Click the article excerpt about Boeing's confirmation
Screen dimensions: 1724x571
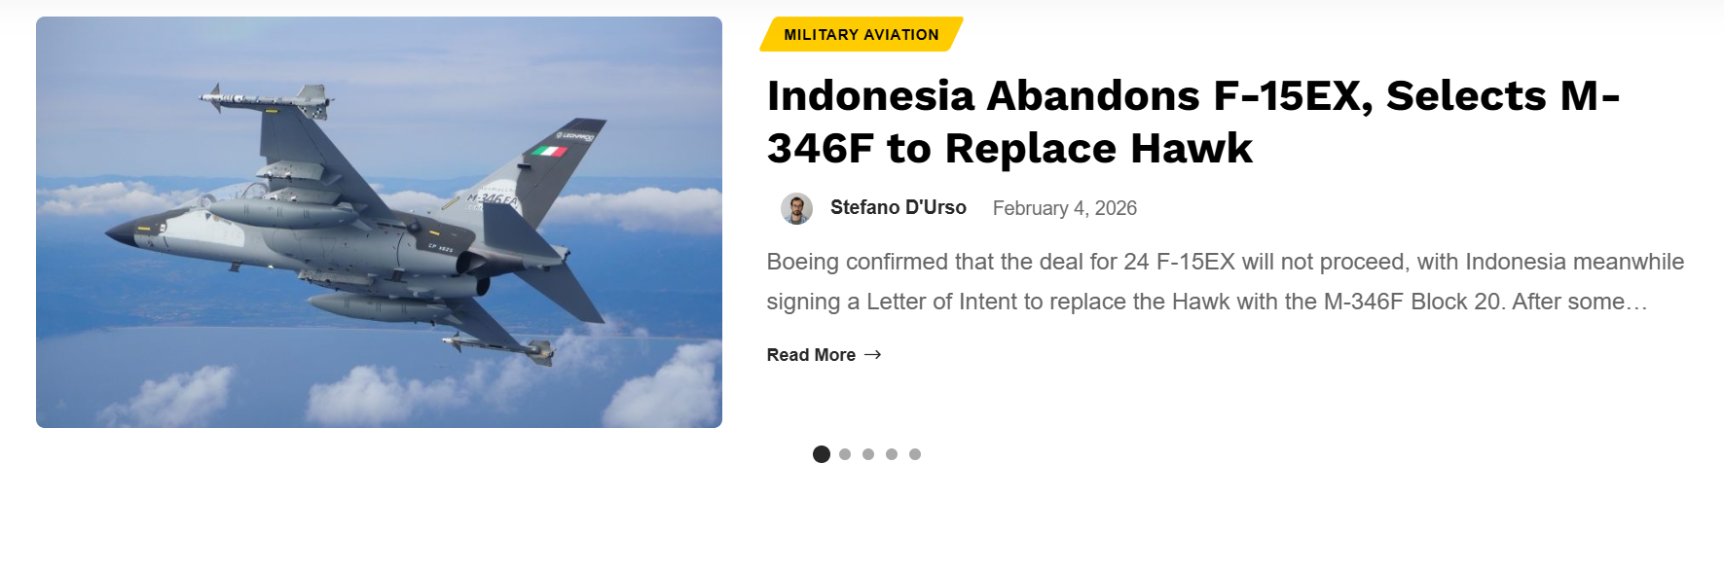tap(1225, 281)
